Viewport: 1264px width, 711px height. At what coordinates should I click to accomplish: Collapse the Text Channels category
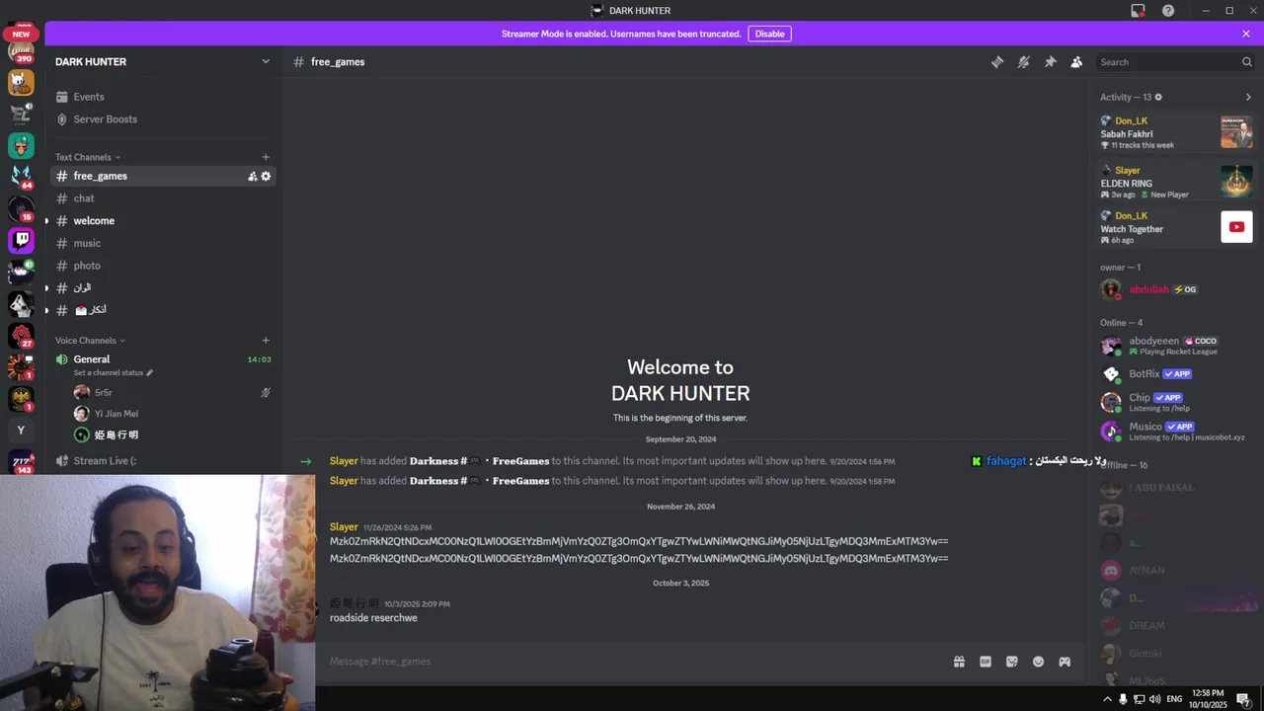[88, 157]
